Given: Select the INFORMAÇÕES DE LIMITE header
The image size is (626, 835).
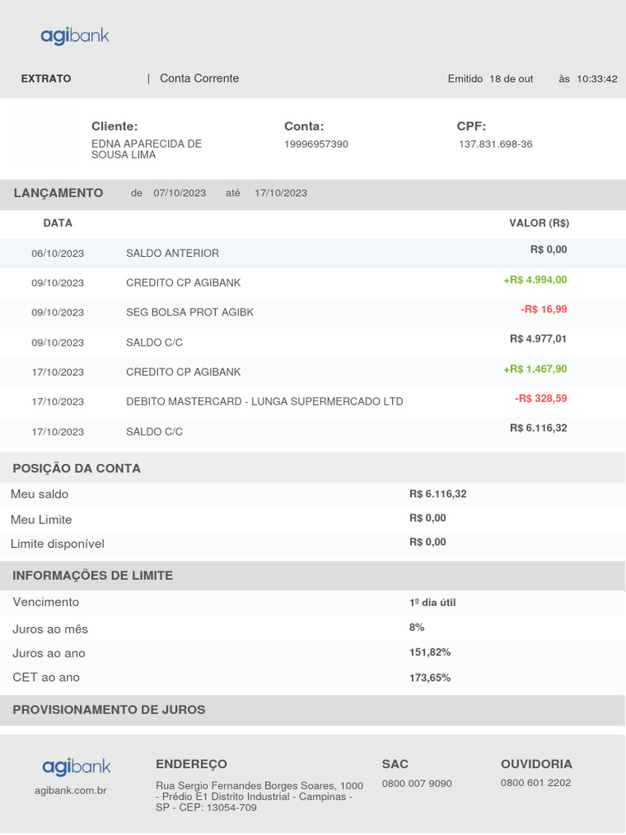Looking at the screenshot, I should (x=93, y=576).
